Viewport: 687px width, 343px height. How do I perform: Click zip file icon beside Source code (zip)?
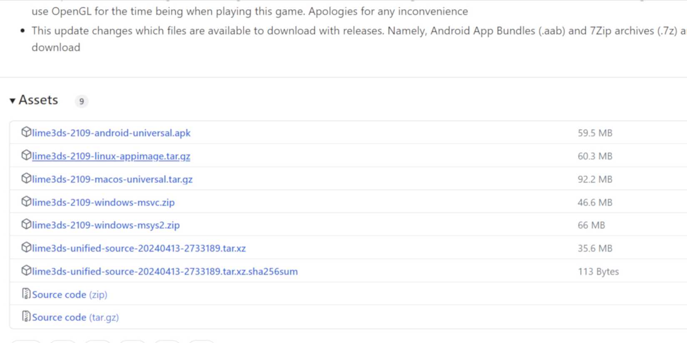point(26,294)
